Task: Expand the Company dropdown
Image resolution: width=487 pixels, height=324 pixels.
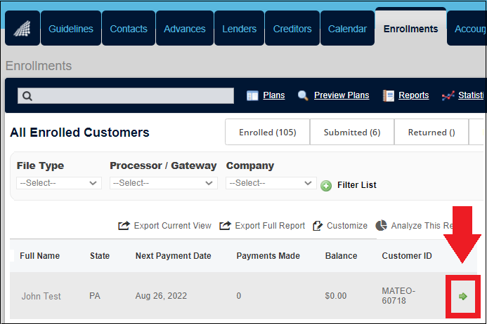Action: (x=271, y=183)
